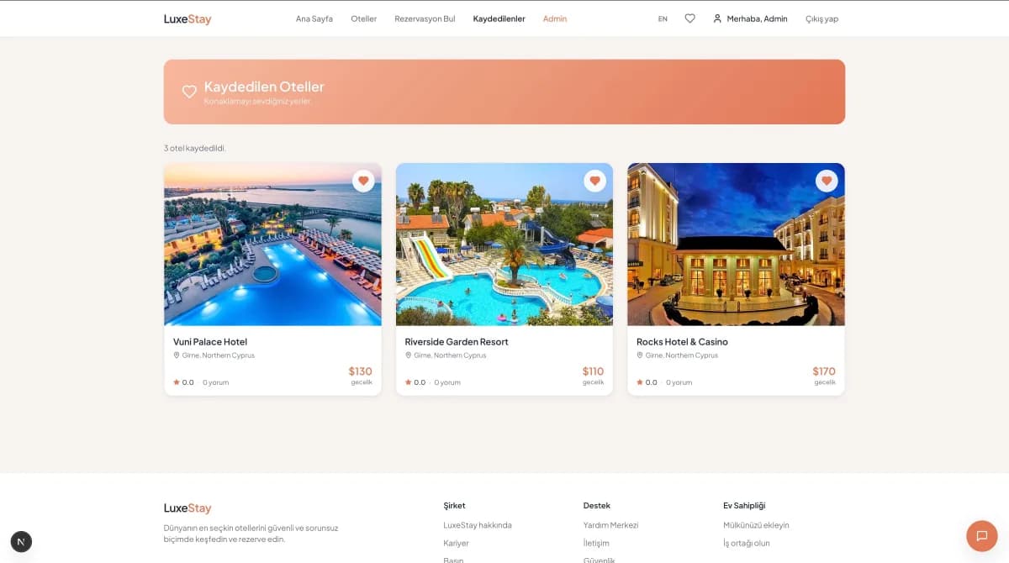Click heart icon in Kaydedilen Oteller banner
Image resolution: width=1009 pixels, height=563 pixels.
point(189,92)
